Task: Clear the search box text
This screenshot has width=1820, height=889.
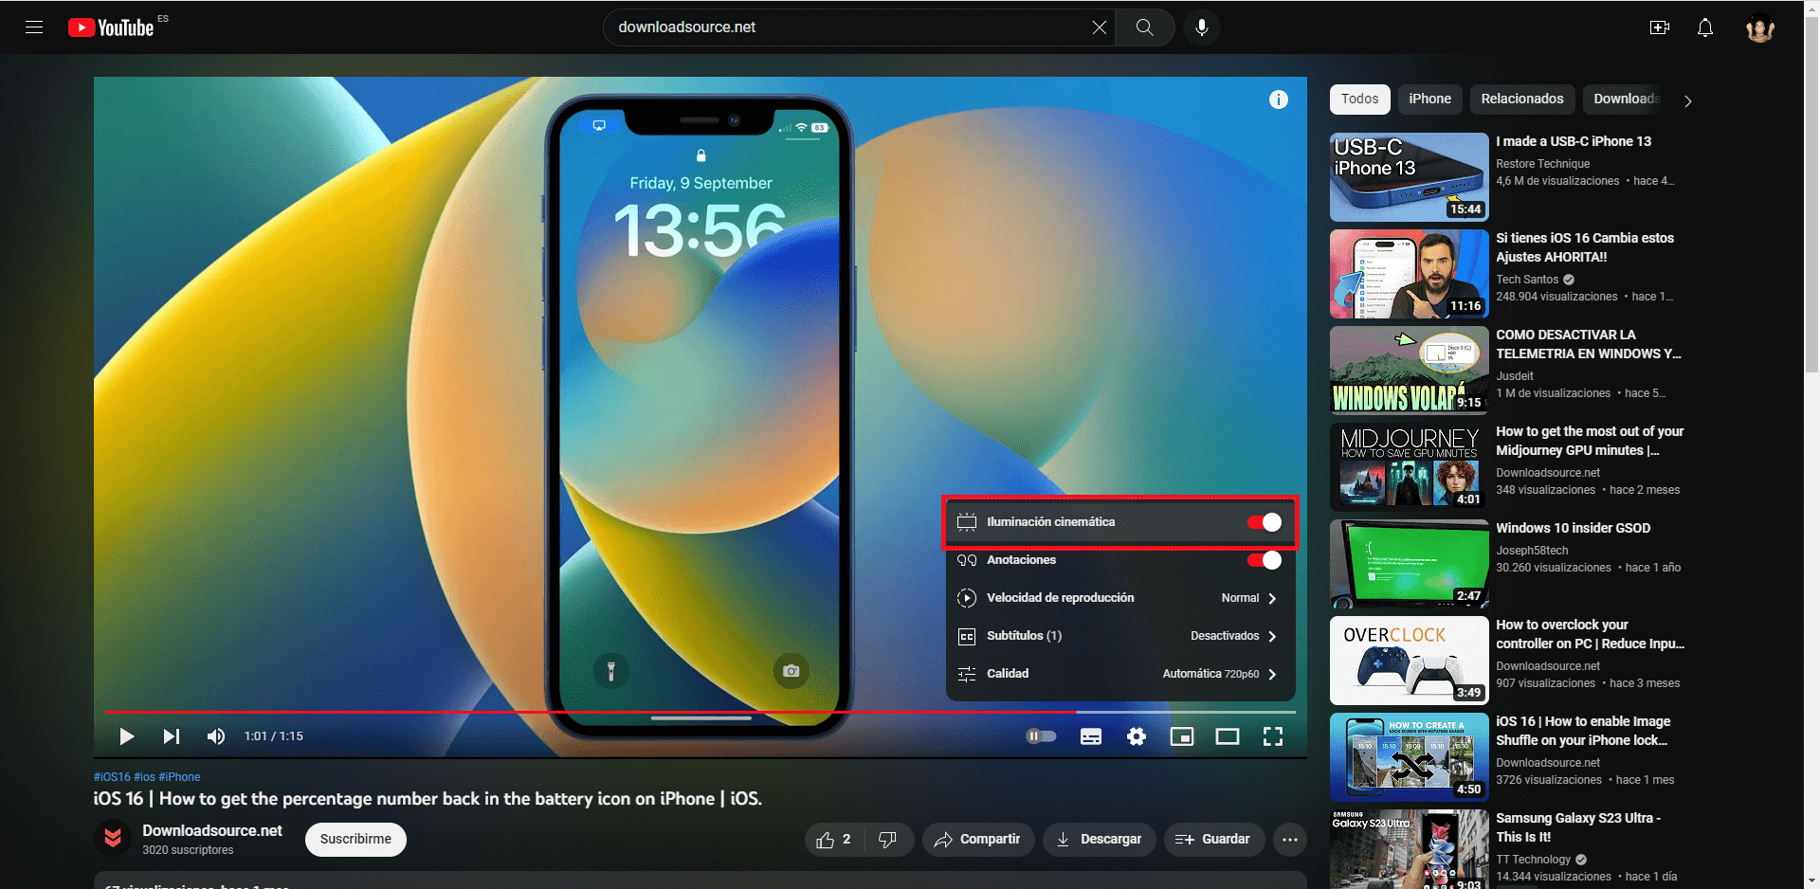Action: [x=1099, y=27]
